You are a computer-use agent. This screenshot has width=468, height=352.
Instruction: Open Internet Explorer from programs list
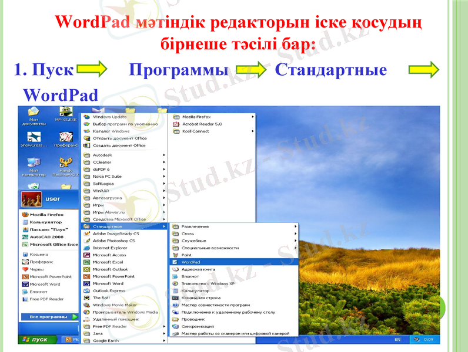click(124, 248)
